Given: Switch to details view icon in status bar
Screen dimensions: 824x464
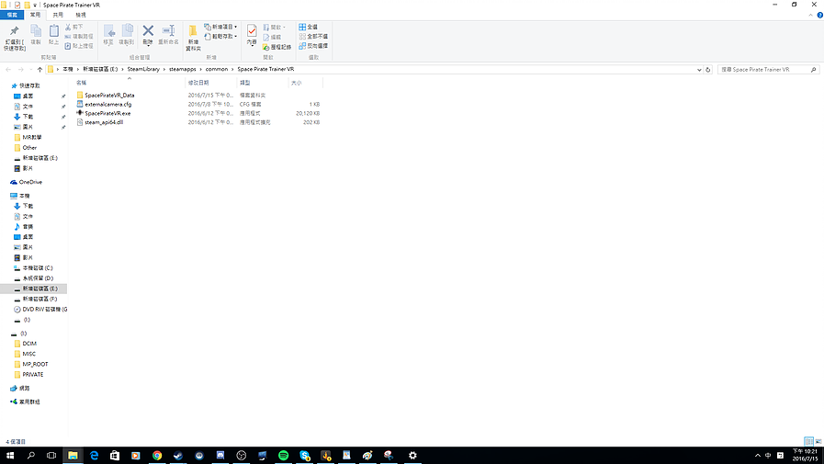Looking at the screenshot, I should tap(808, 441).
